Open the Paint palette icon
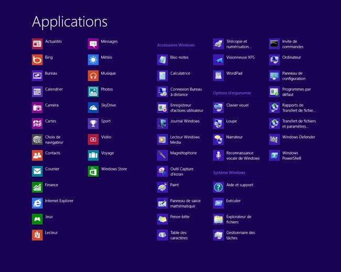Screen dimensions: 341x272 (x=163, y=187)
